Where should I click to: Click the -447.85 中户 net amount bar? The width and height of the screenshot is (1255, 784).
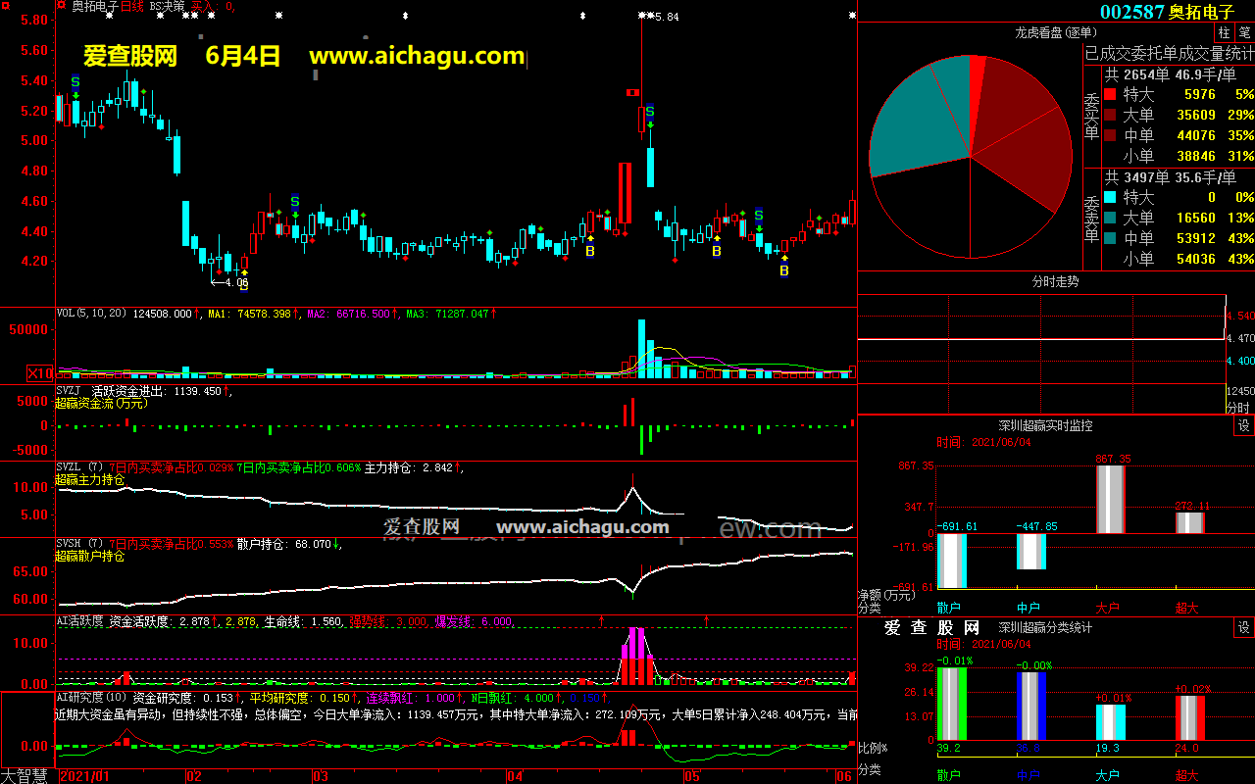1030,552
